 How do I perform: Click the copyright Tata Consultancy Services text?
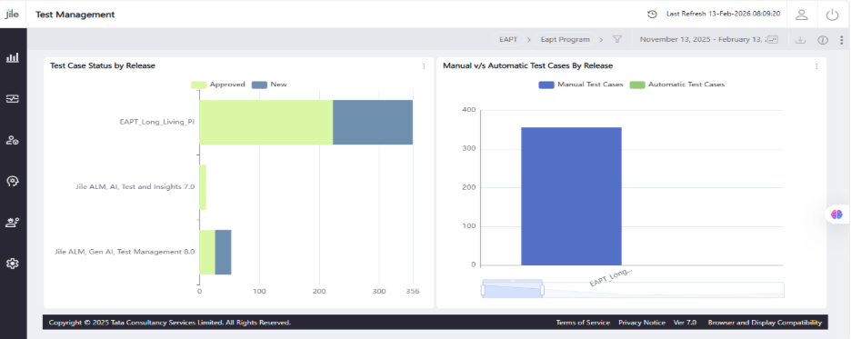pos(170,323)
